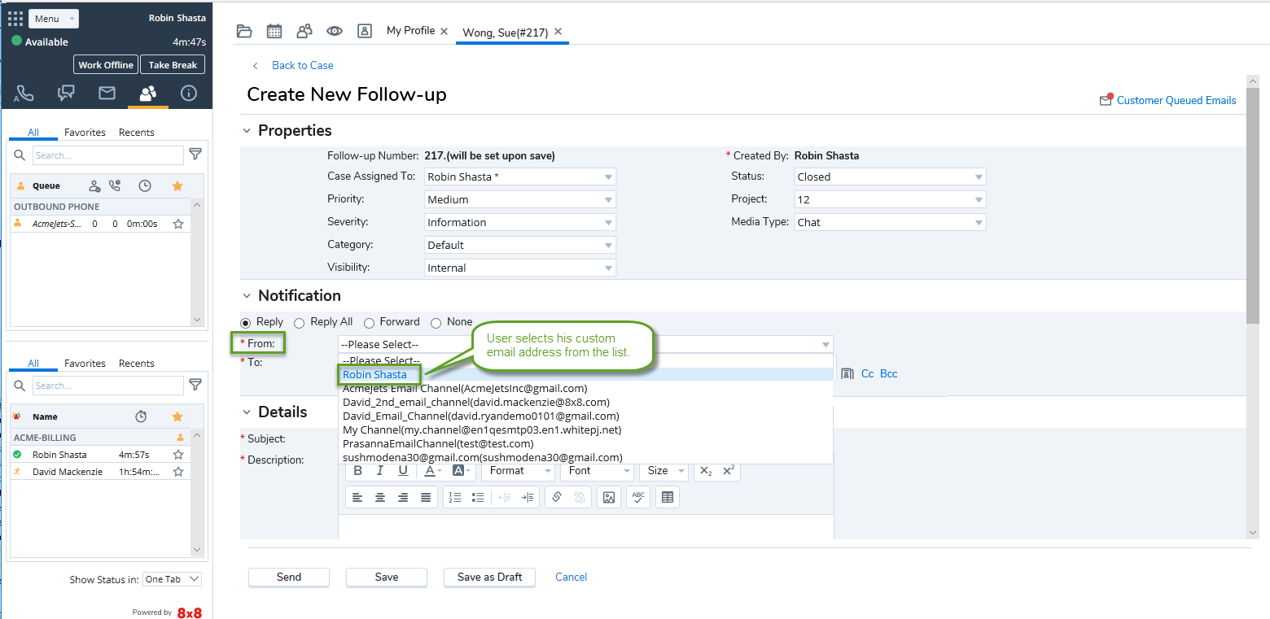1270x619 pixels.
Task: Open the Menu dropdown
Action: tap(54, 19)
